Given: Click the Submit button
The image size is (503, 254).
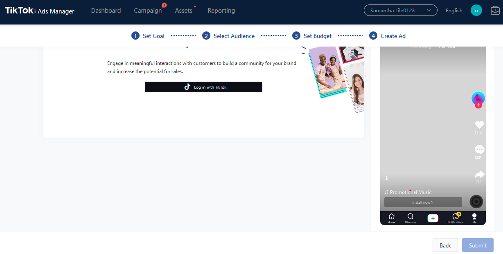Looking at the screenshot, I should coord(478,245).
